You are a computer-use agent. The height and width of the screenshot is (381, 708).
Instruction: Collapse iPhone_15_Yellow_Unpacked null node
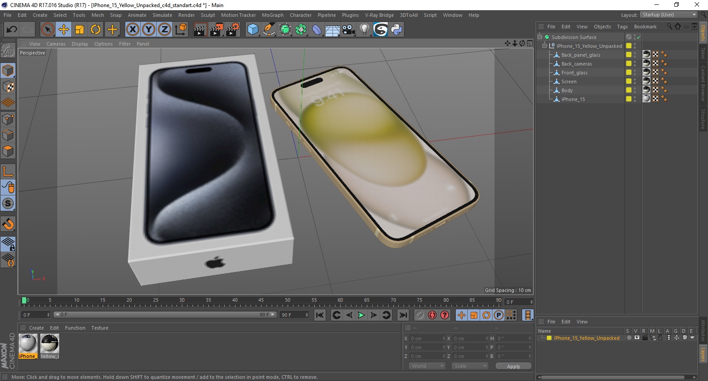pos(545,46)
